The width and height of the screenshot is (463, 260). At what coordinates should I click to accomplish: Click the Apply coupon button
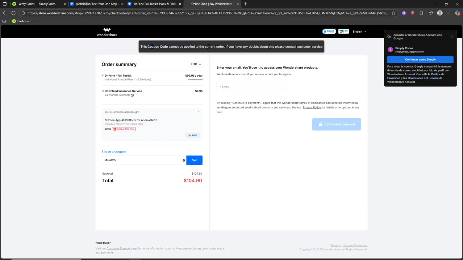click(x=194, y=160)
